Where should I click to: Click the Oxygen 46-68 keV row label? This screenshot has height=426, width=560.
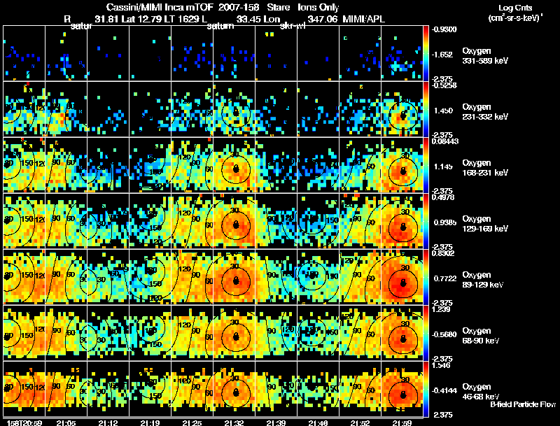point(481,392)
